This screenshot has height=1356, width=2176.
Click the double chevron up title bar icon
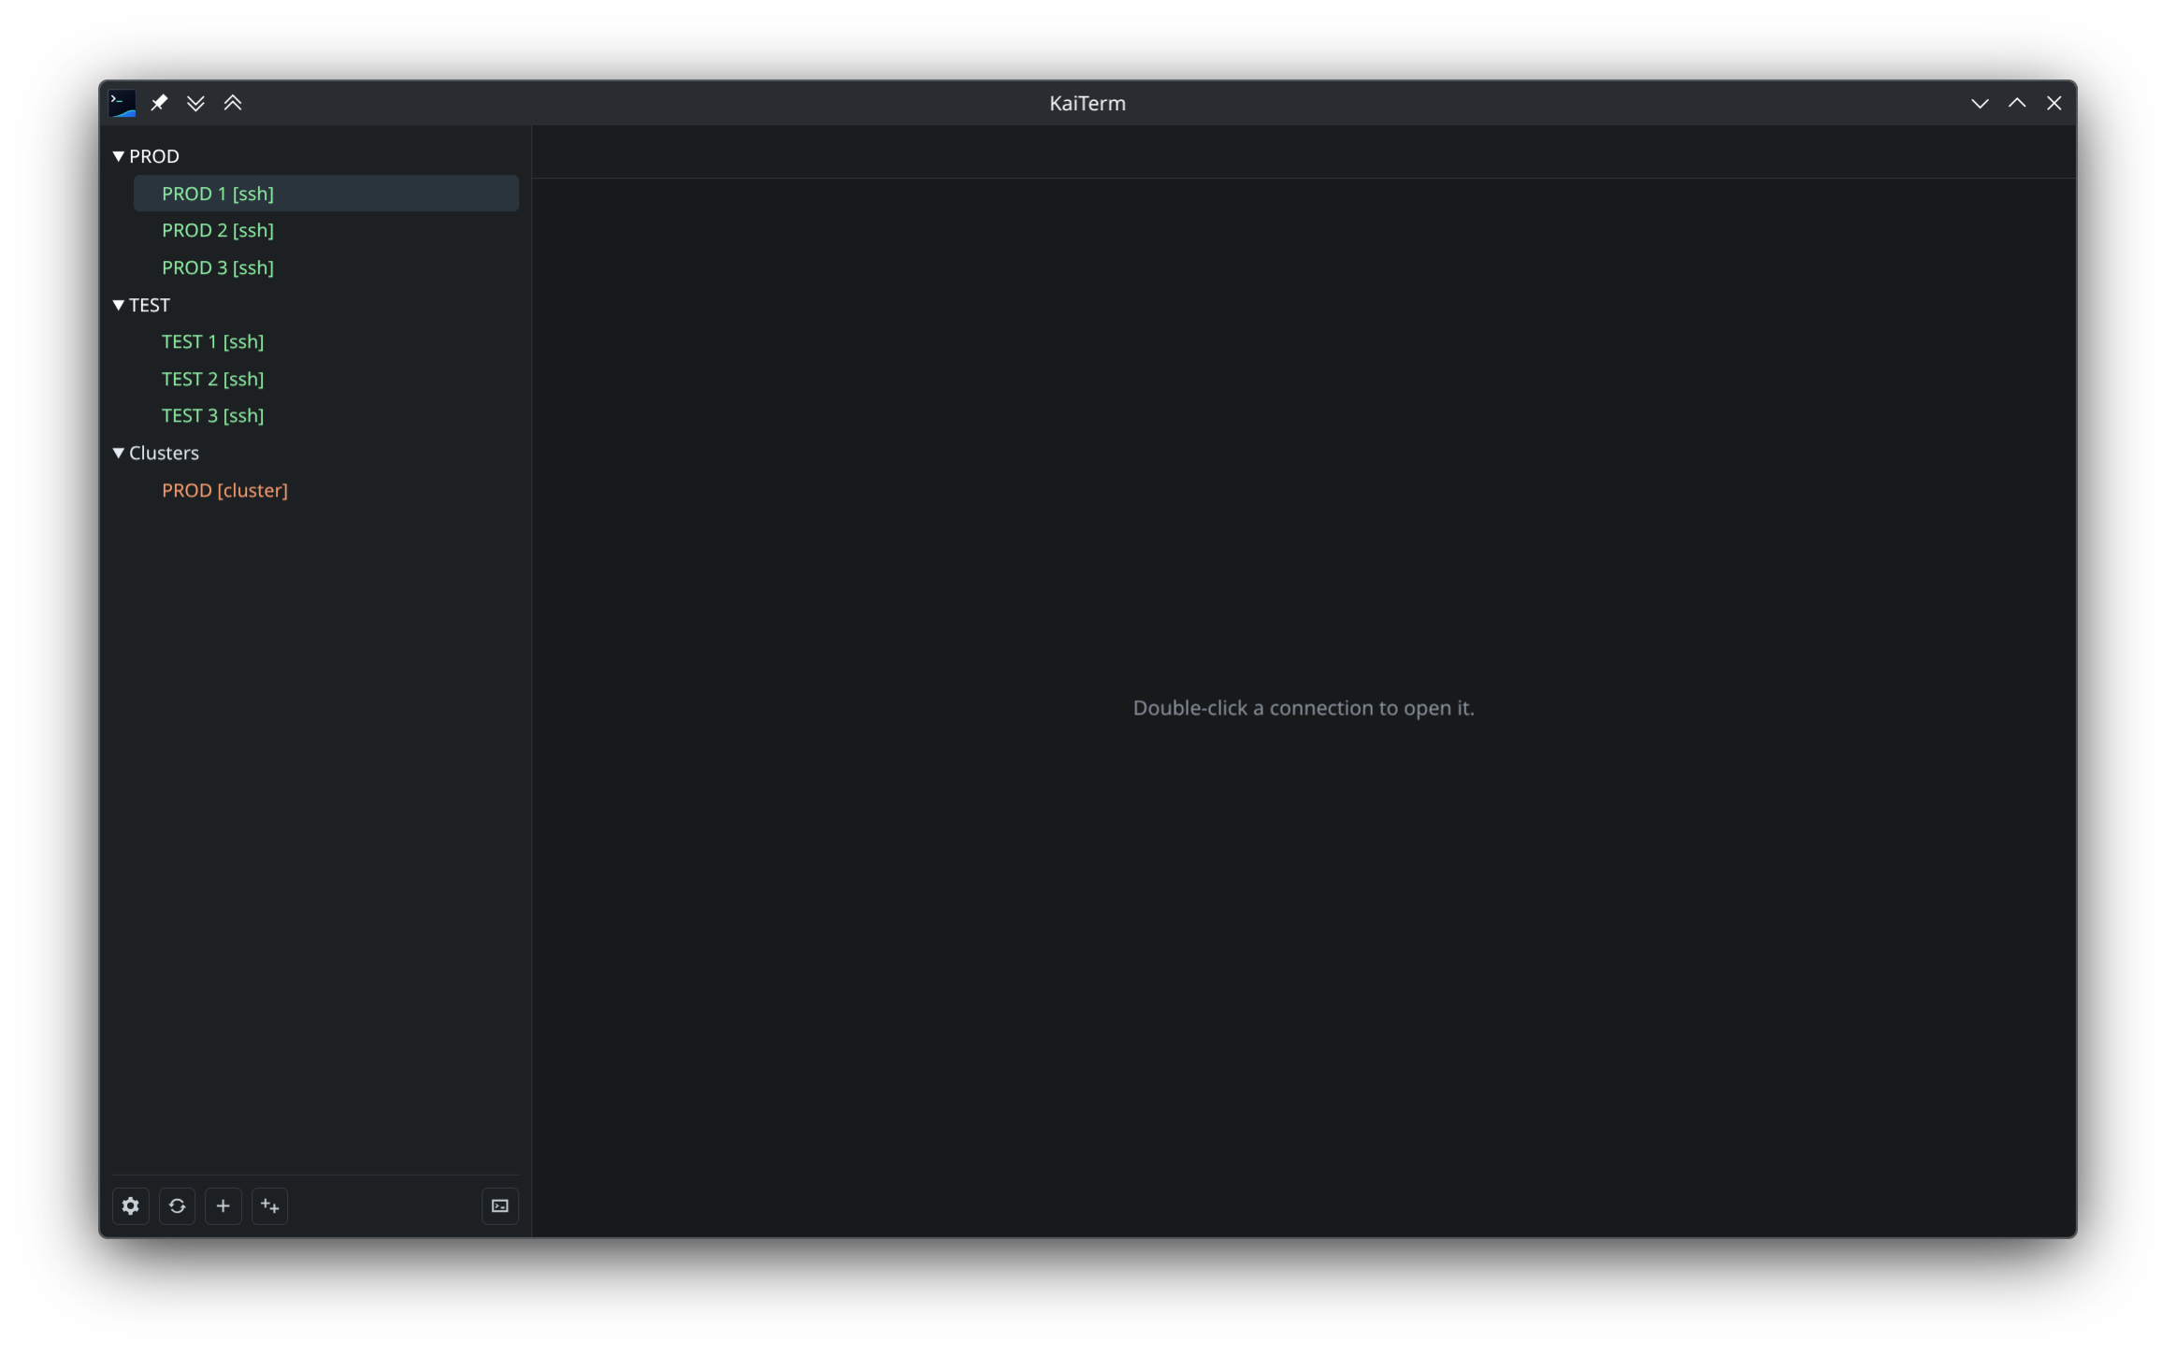(x=233, y=103)
